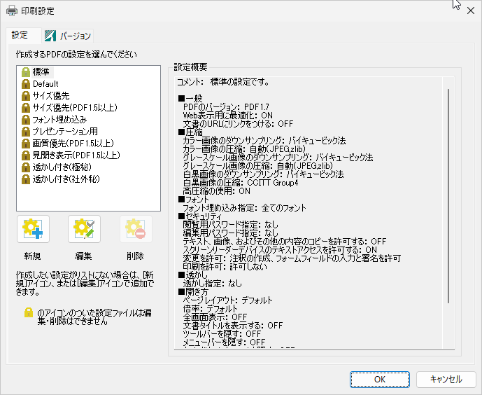482x395 pixels.
Task: Click the キャンセル button
Action: pos(446,380)
